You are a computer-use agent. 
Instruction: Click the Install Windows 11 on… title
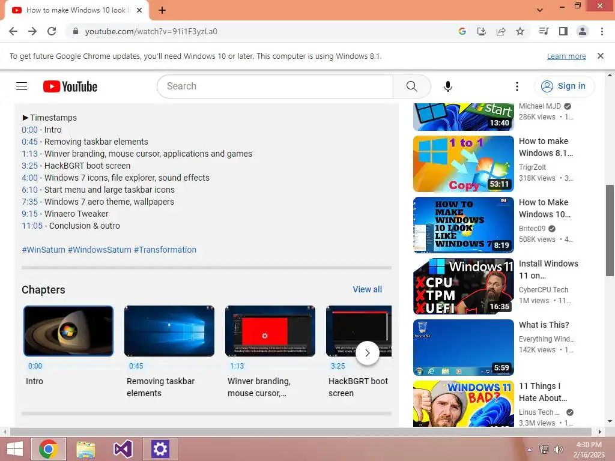[548, 270]
